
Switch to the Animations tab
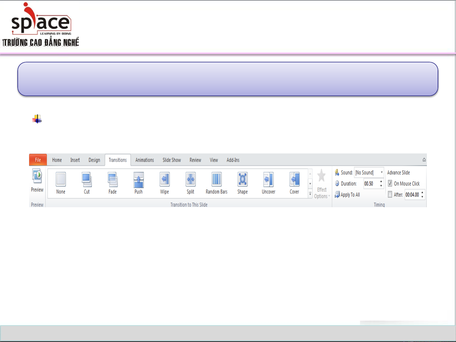(x=145, y=160)
